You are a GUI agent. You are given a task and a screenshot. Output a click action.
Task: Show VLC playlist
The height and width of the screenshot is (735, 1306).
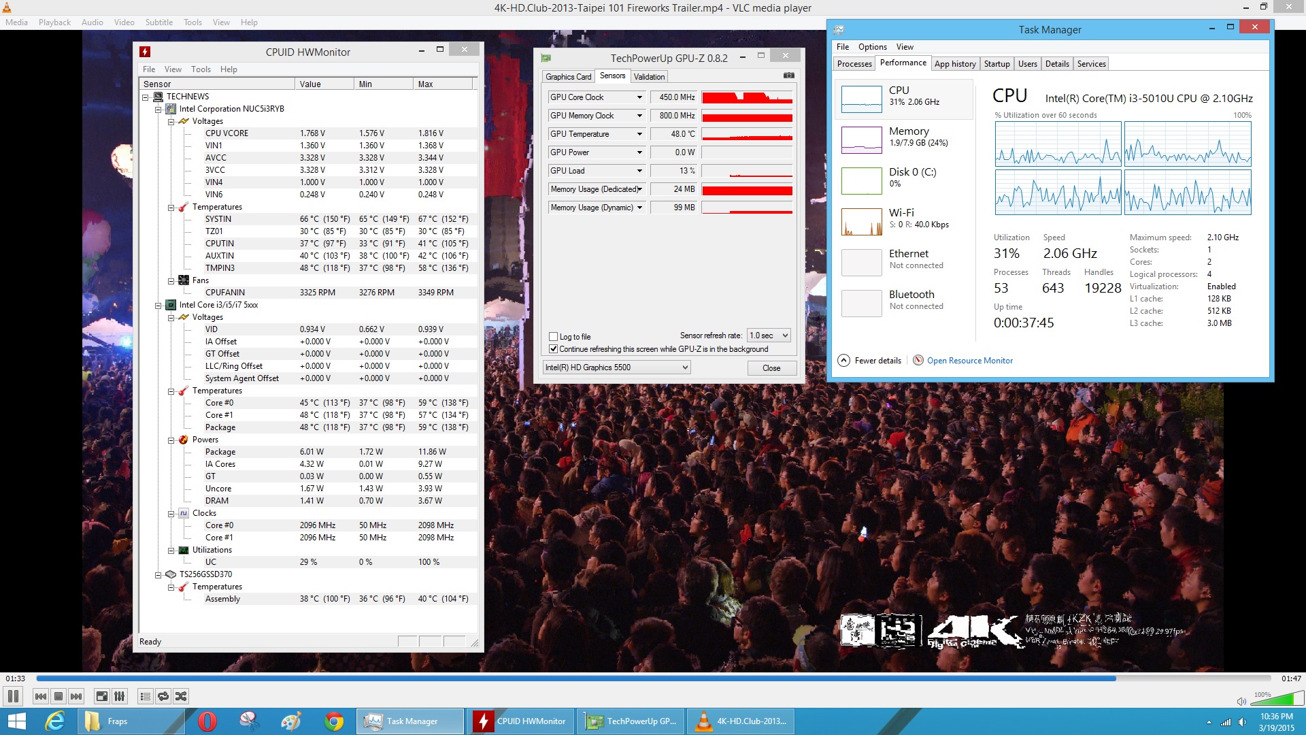145,696
